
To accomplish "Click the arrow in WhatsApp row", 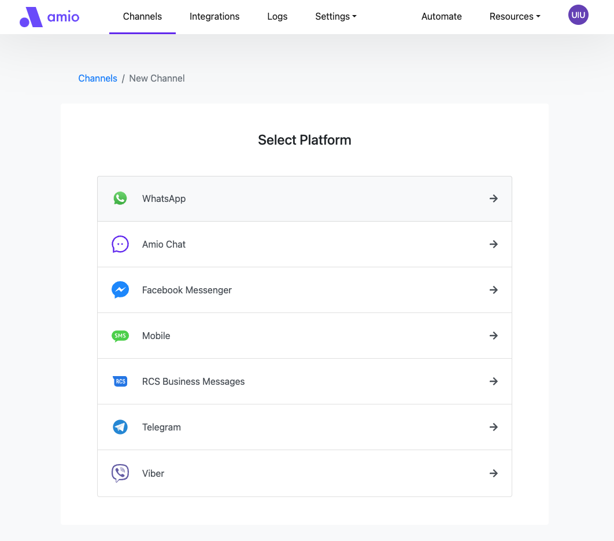I will coord(493,198).
